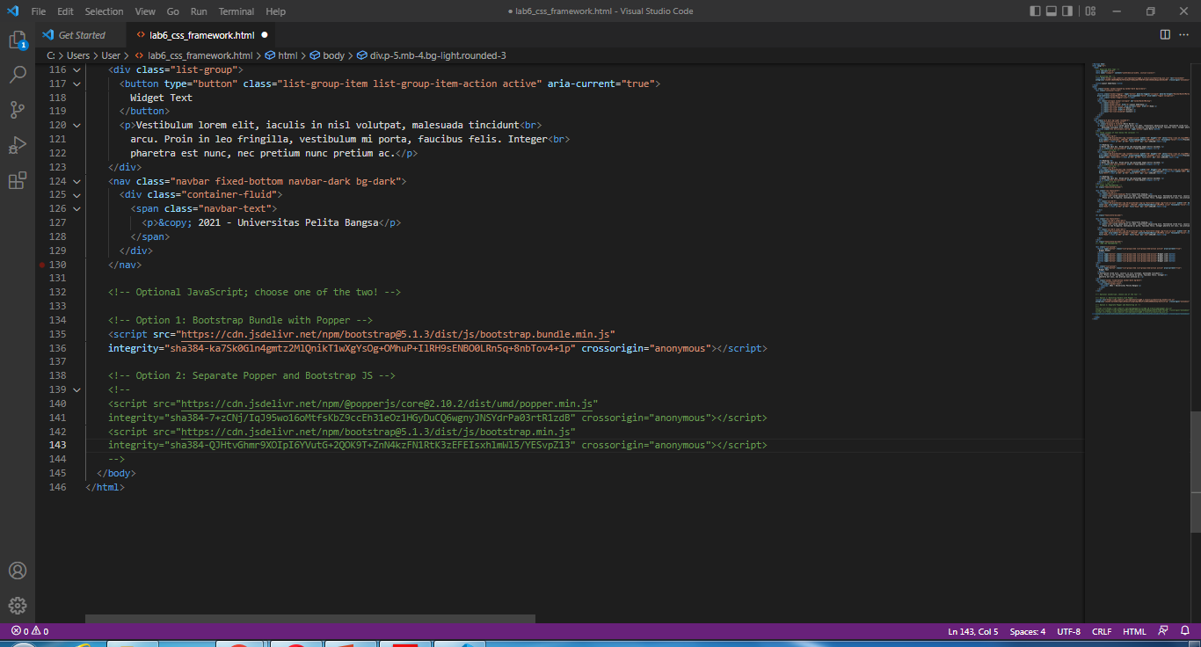Collapse the navbar fold at line 124
This screenshot has width=1201, height=647.
point(76,180)
